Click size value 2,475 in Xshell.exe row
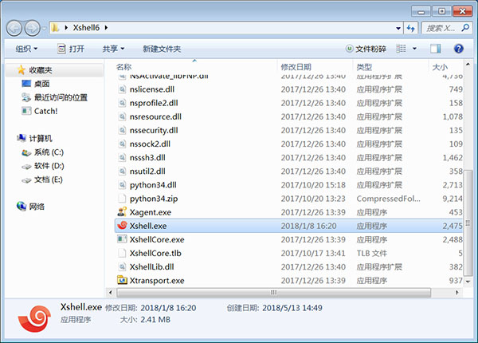This screenshot has width=478, height=343. click(453, 226)
